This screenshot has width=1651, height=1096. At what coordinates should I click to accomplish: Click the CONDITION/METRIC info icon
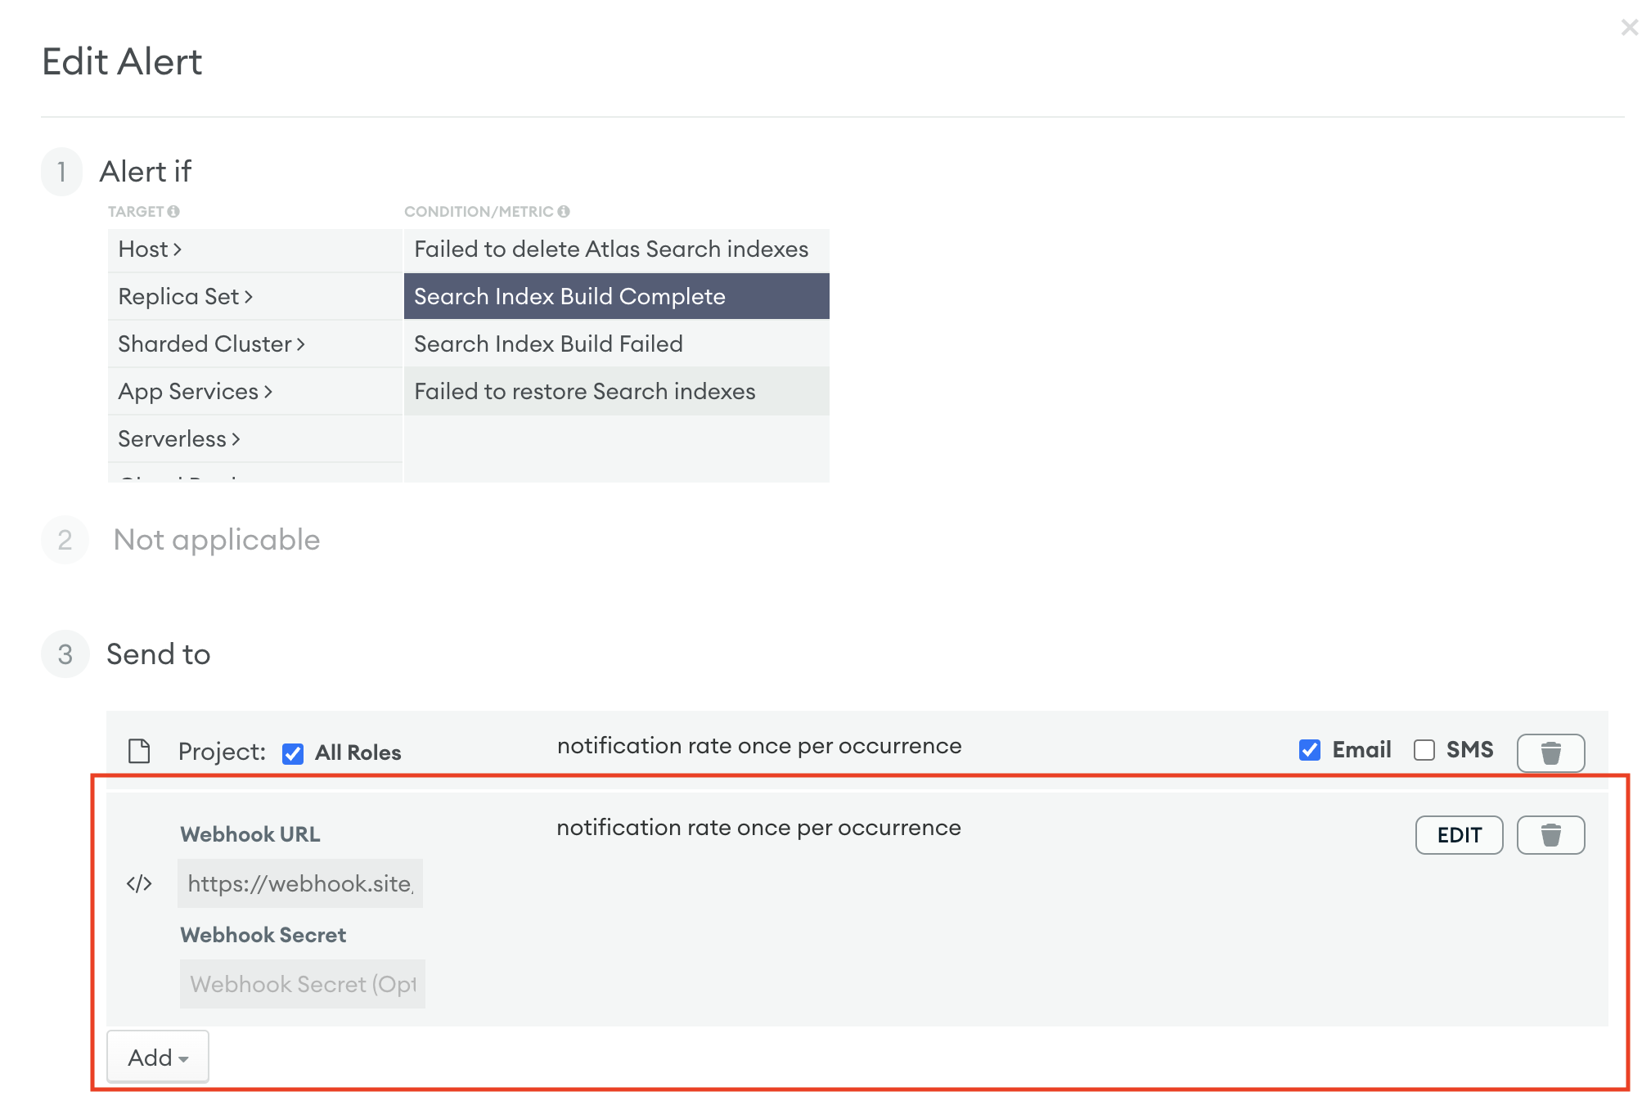564,212
